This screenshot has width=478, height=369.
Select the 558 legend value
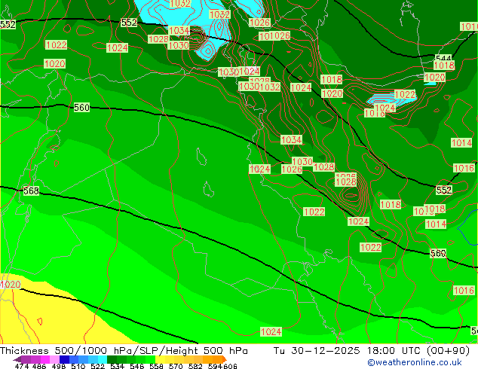(156, 366)
